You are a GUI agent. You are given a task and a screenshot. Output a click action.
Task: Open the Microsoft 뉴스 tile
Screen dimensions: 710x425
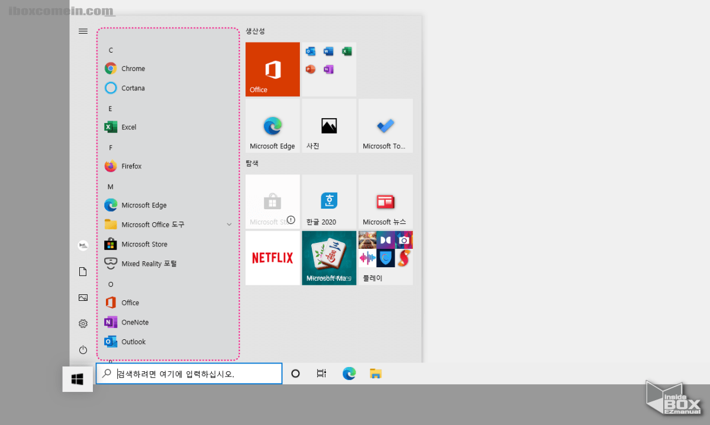[385, 201]
